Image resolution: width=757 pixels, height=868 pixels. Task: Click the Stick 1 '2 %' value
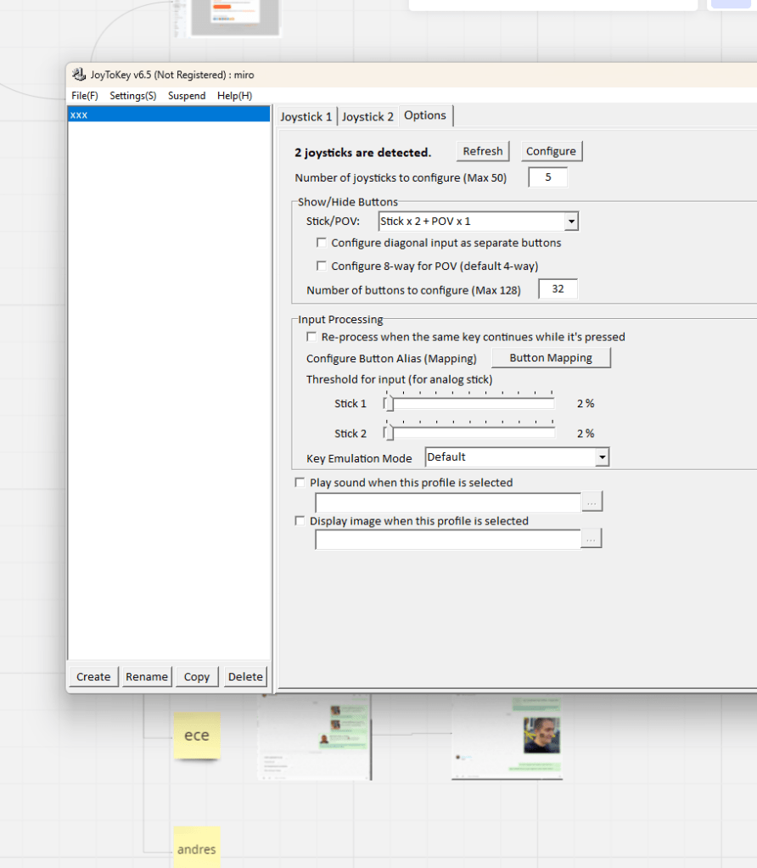(586, 404)
